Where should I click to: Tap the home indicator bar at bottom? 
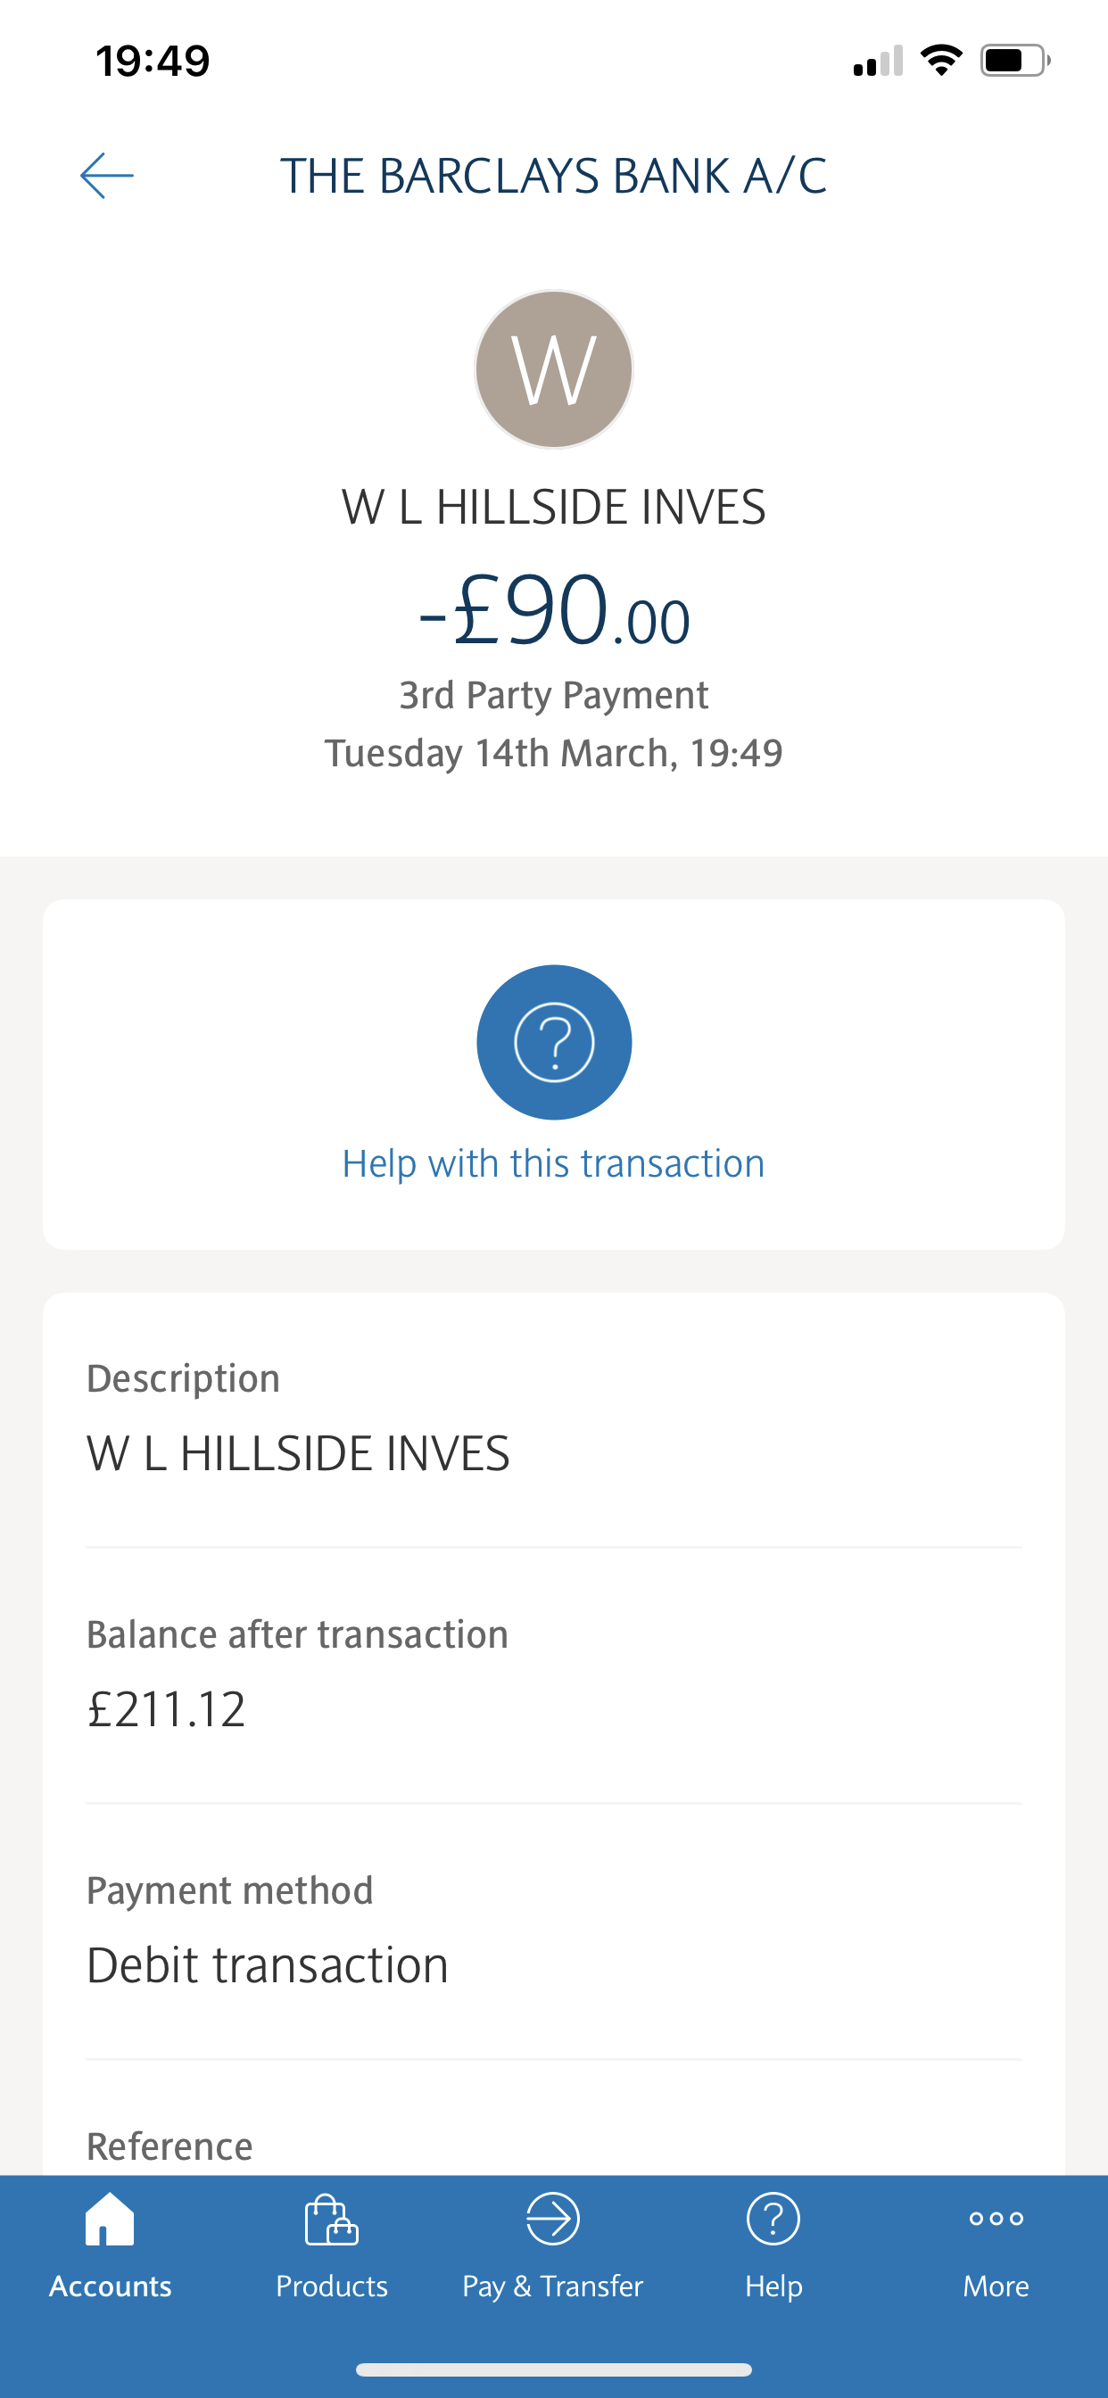pyautogui.click(x=554, y=2369)
